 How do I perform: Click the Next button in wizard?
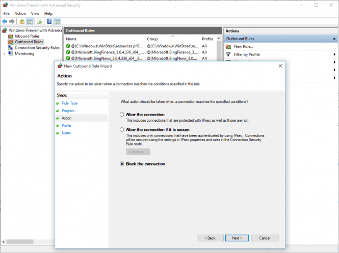pyautogui.click(x=237, y=238)
